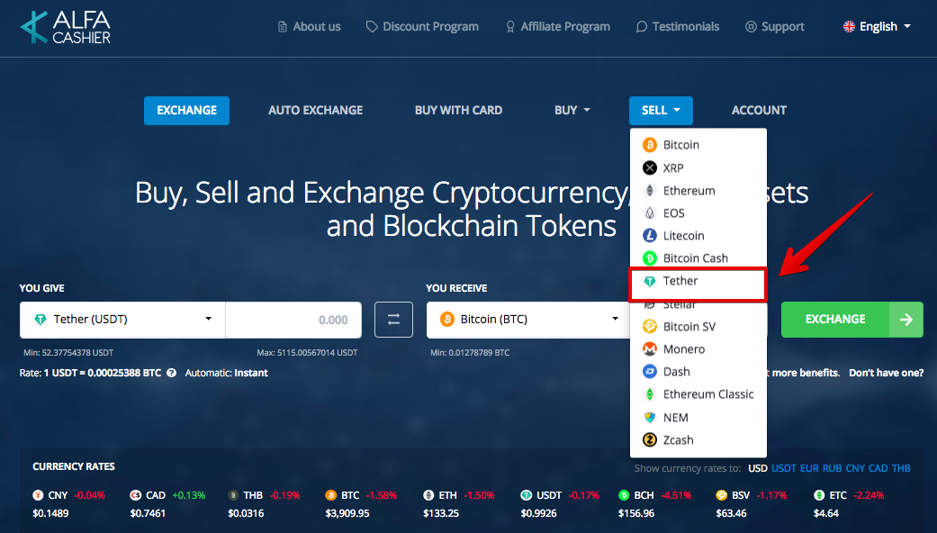Select the EXCHANGE tab
The height and width of the screenshot is (533, 937).
186,111
